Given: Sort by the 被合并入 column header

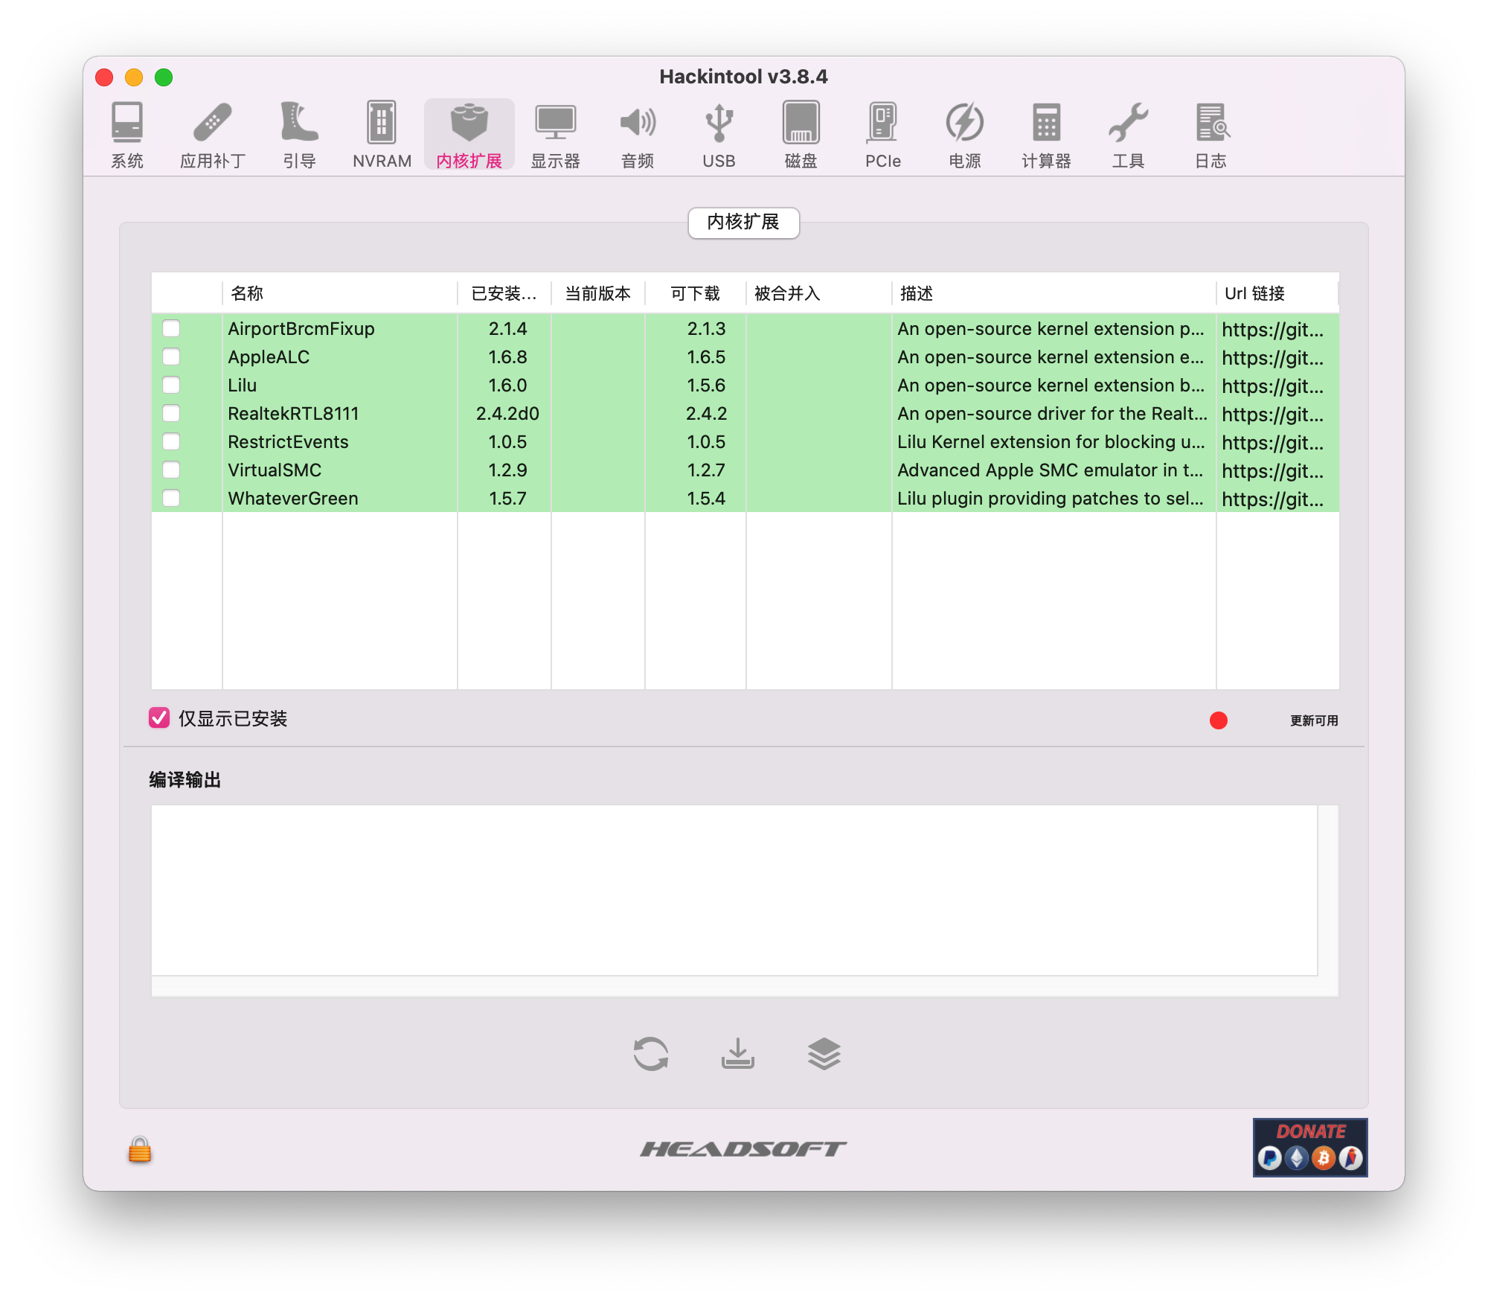Looking at the screenshot, I should coord(818,293).
